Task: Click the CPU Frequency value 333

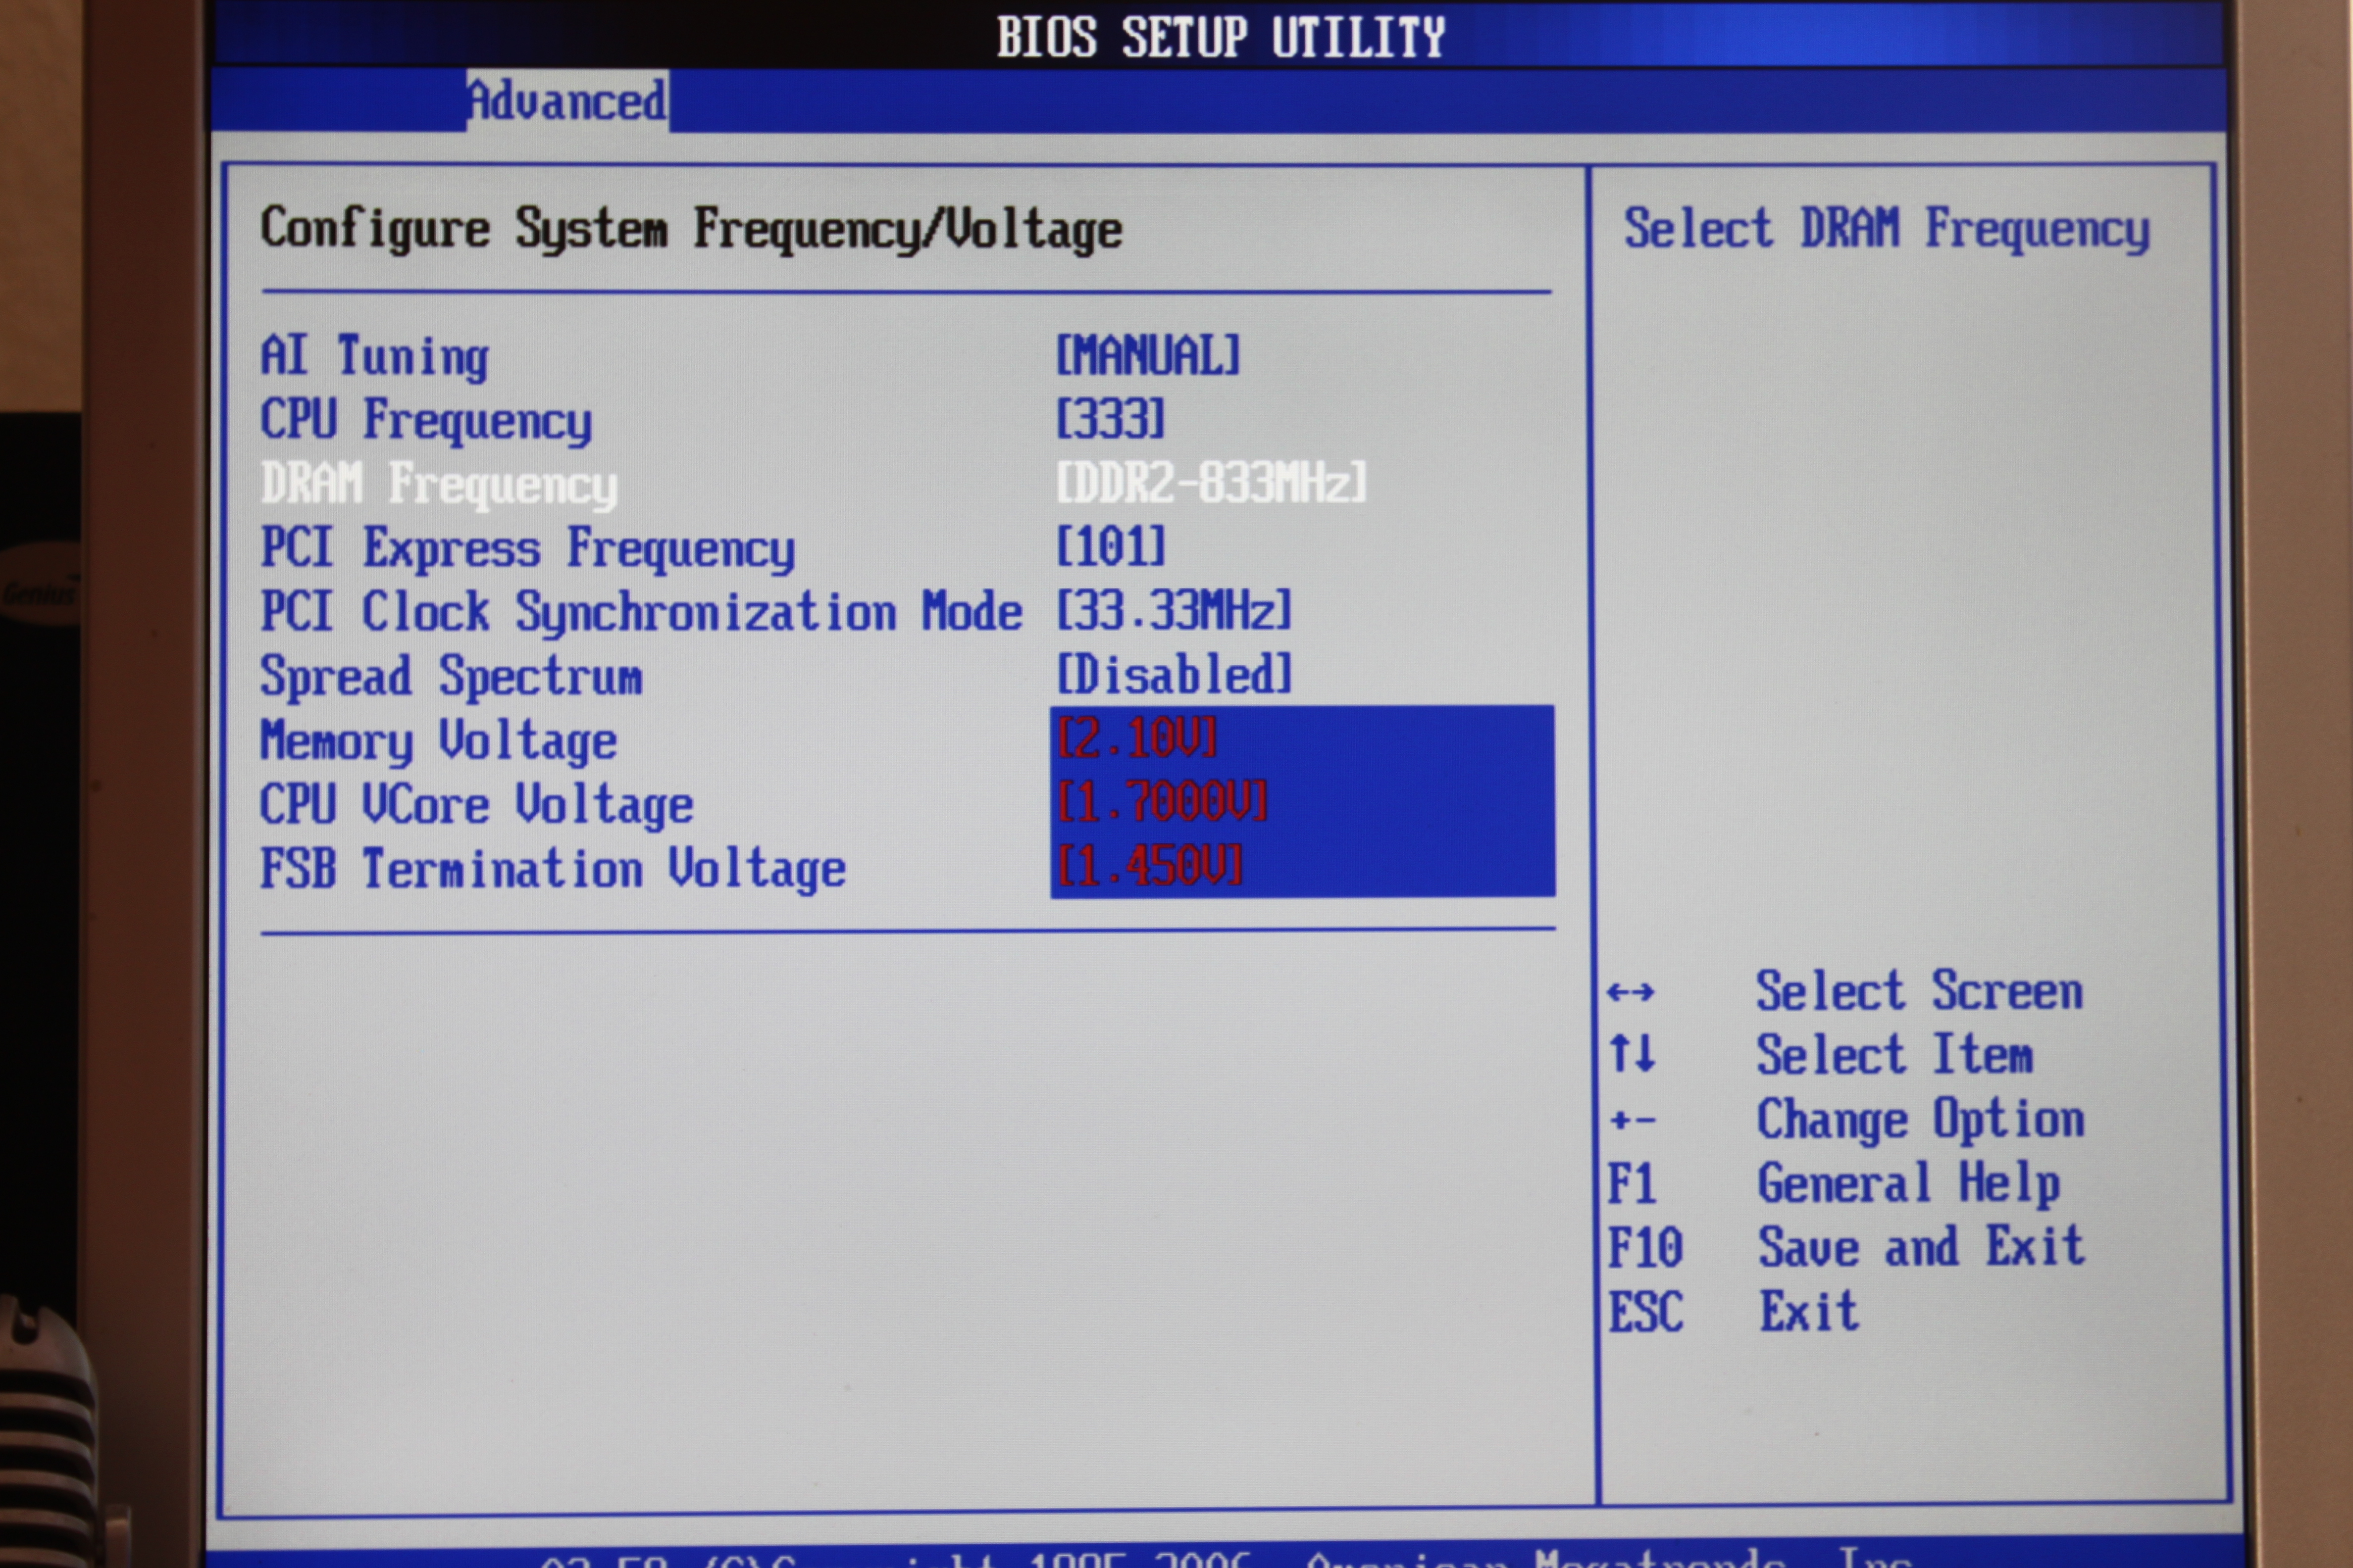Action: (x=1111, y=419)
